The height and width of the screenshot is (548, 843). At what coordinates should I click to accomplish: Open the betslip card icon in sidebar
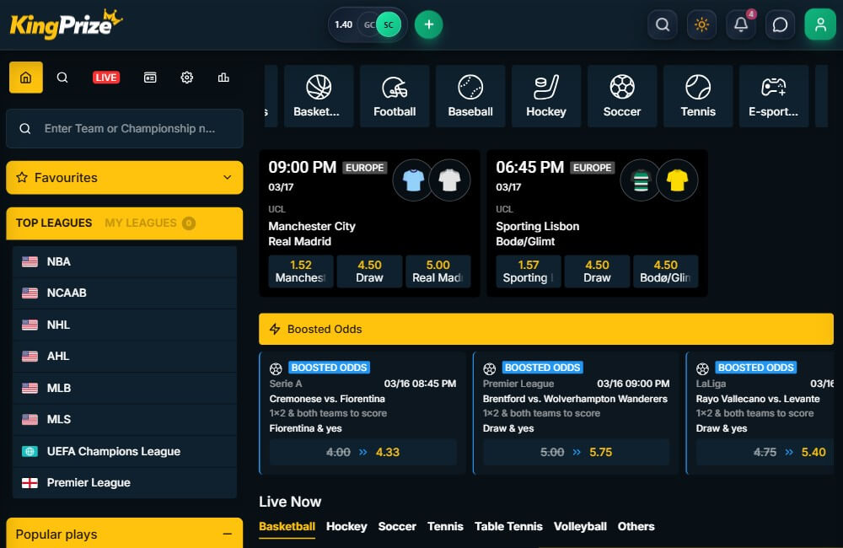click(150, 77)
